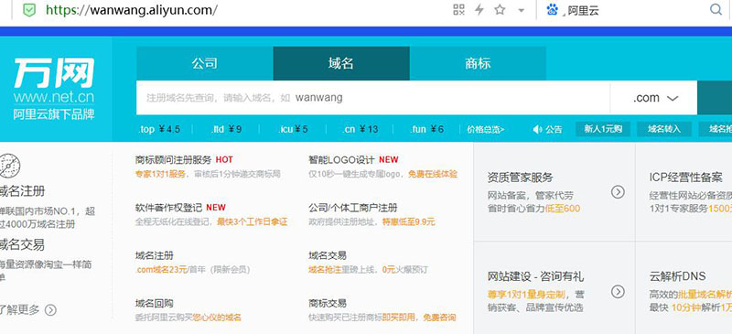Click 特惠低至9.9元 orange text
Viewport: 732px width, 334px height.
408,221
